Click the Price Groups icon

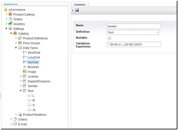pyautogui.click(x=20, y=43)
